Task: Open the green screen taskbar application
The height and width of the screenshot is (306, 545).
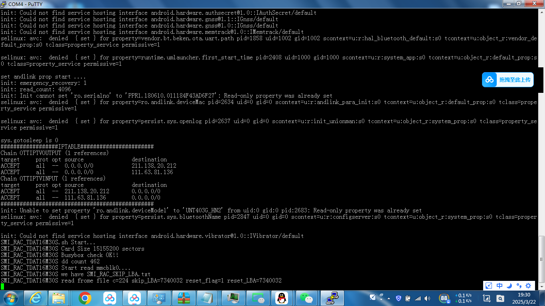Action: [258, 298]
